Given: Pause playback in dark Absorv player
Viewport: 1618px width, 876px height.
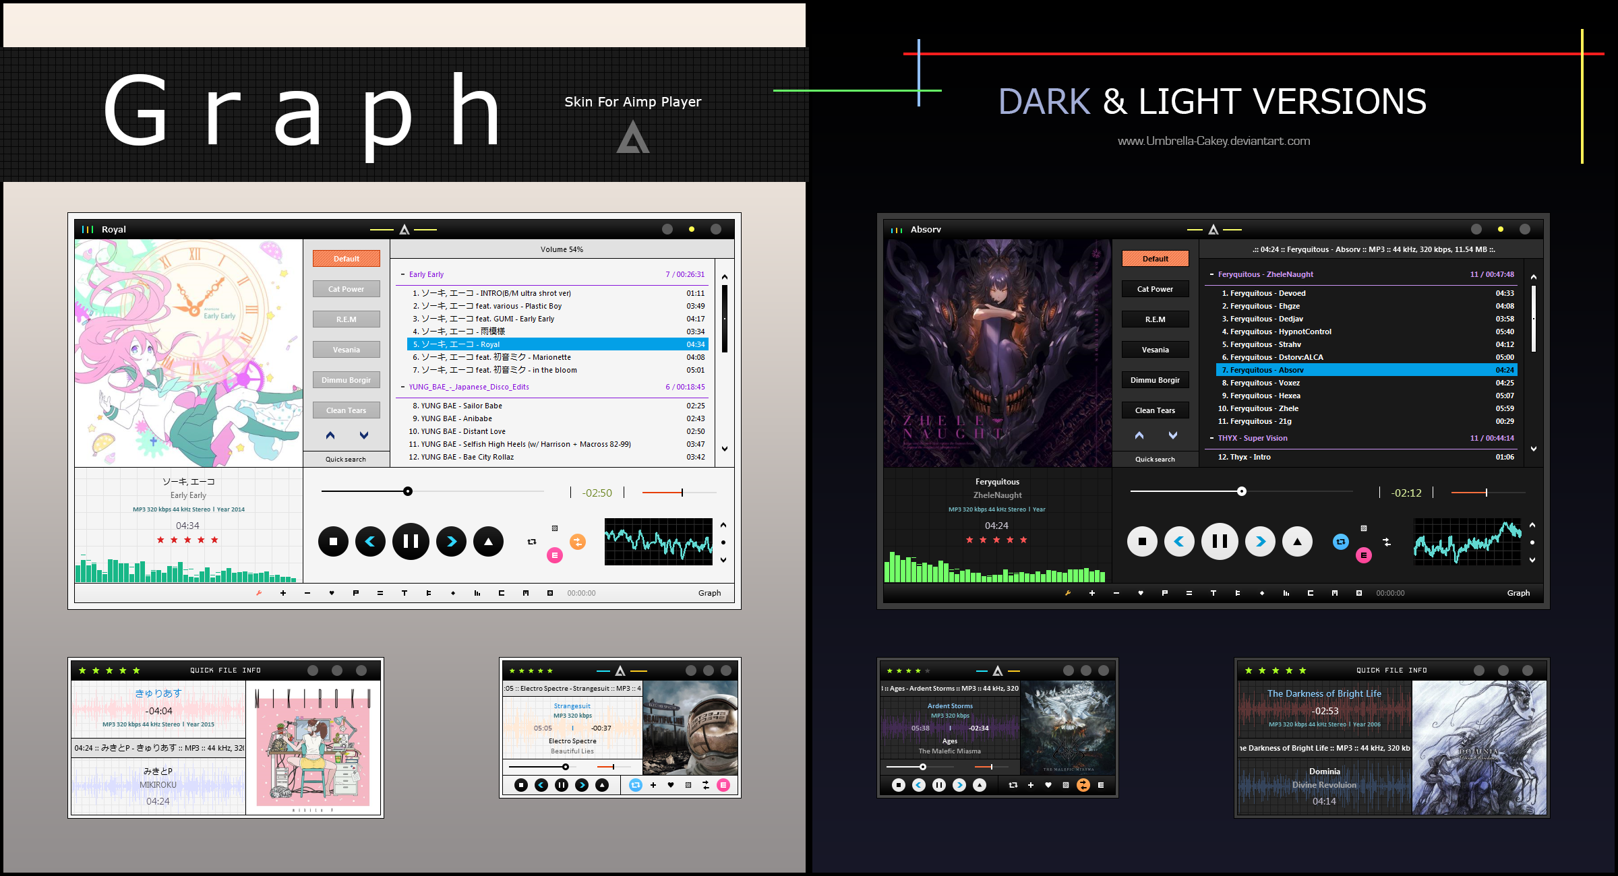Looking at the screenshot, I should [x=1220, y=541].
